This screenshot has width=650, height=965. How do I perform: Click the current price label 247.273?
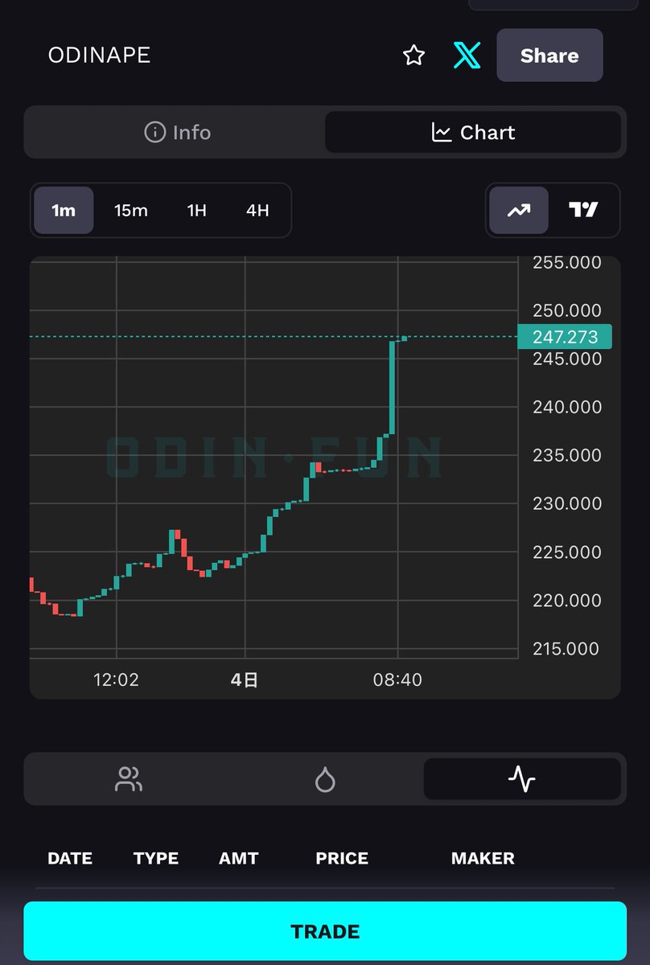click(x=566, y=336)
